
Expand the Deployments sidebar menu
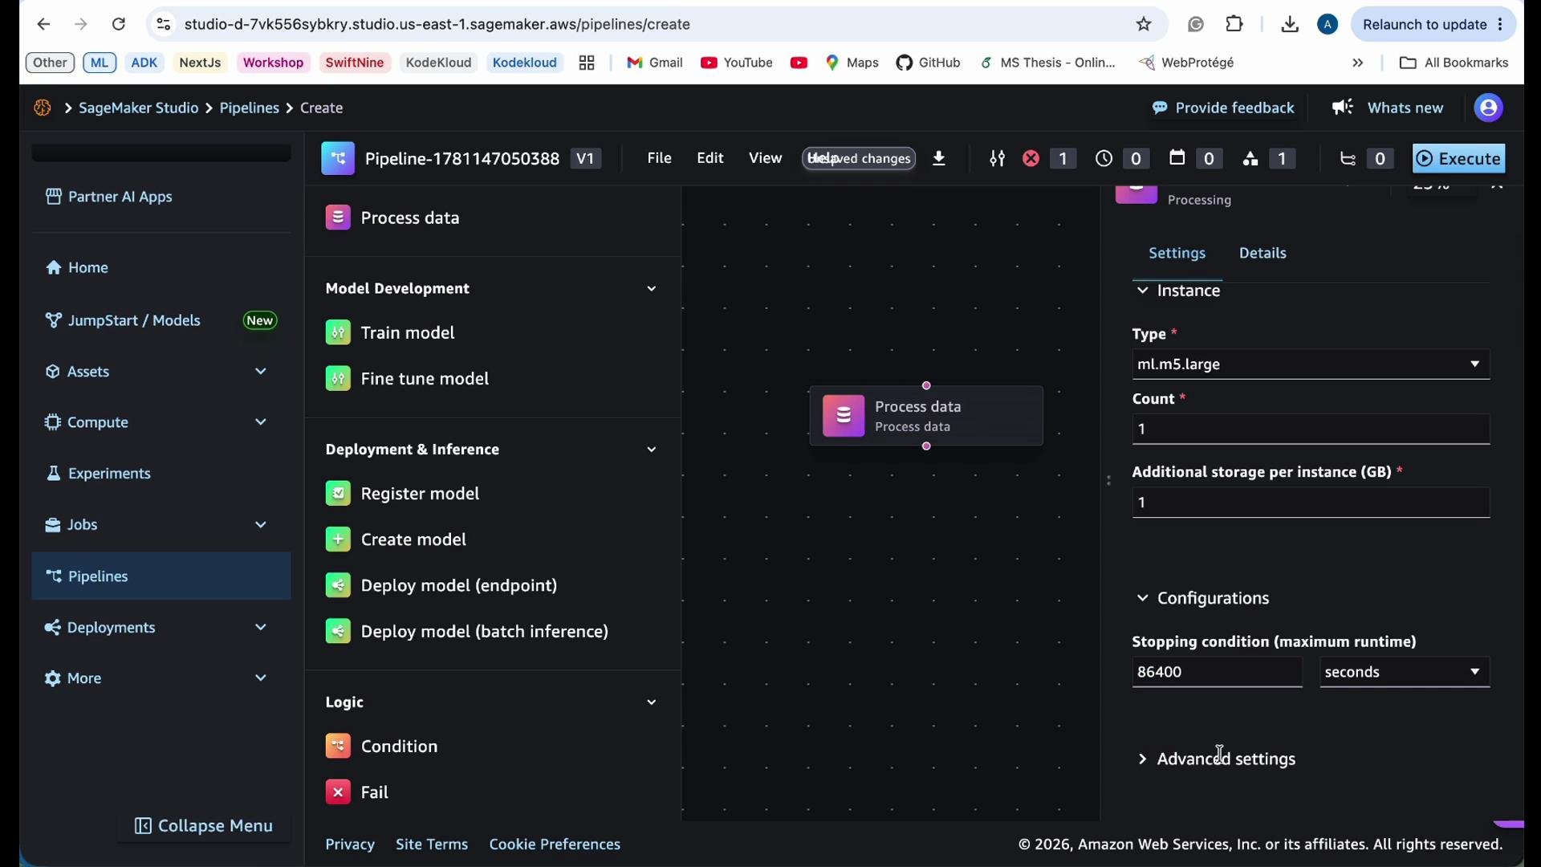[x=260, y=627]
